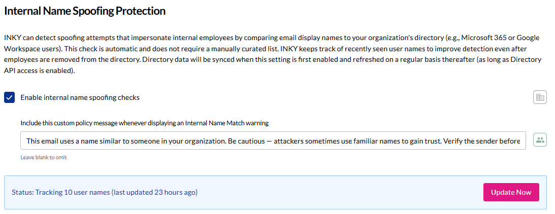
Task: Click 'Google' in the description text
Action: (x=528, y=38)
